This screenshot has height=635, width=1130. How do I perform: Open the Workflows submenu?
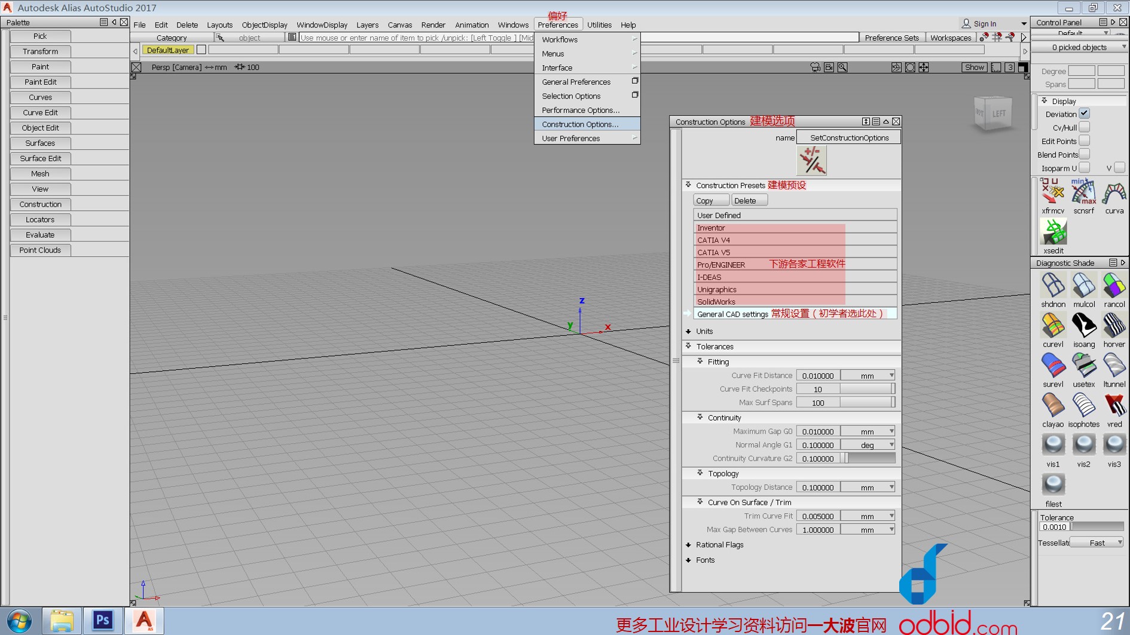pos(587,39)
